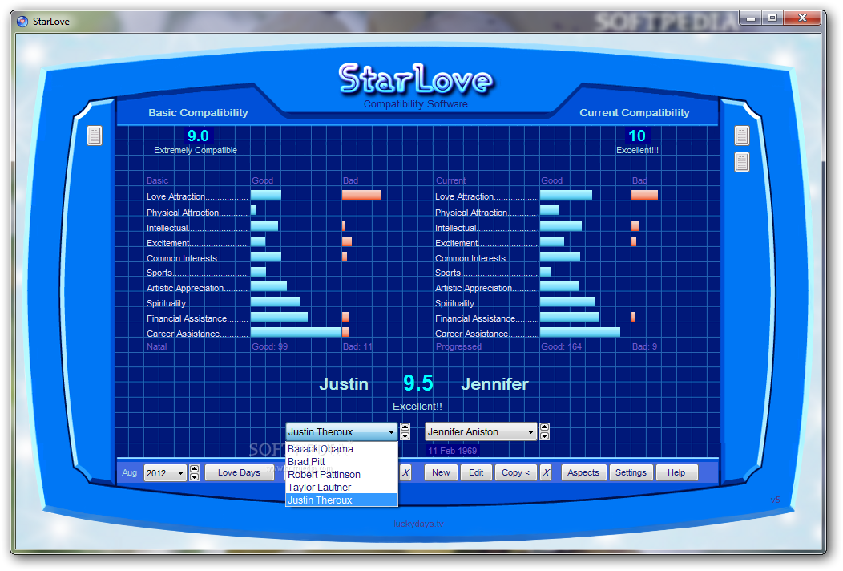Click the Love Days button
Screen dimensions: 843x571
tap(240, 472)
